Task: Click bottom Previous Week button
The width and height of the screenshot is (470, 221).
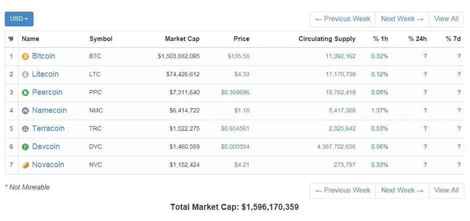Action: pos(343,190)
